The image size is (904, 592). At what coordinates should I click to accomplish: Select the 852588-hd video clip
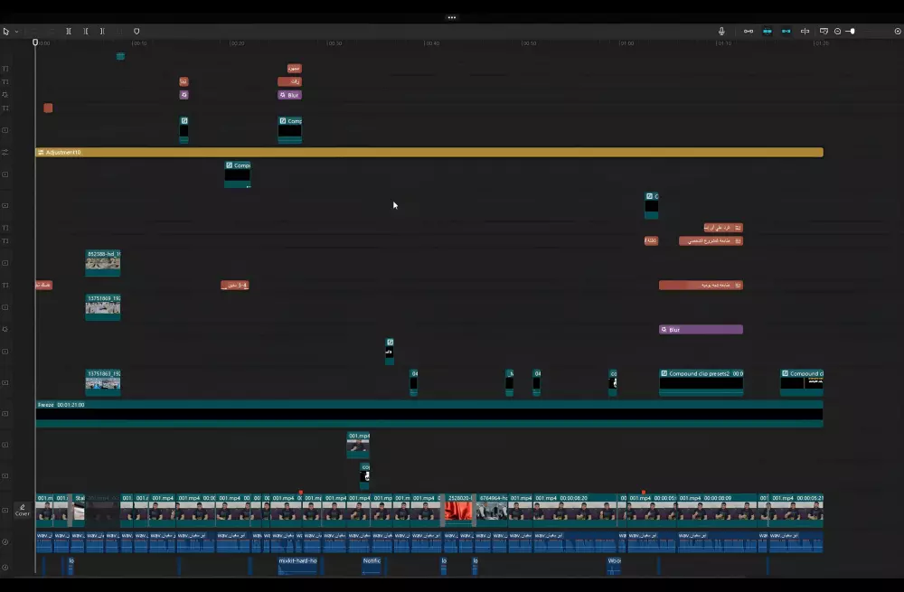point(103,263)
